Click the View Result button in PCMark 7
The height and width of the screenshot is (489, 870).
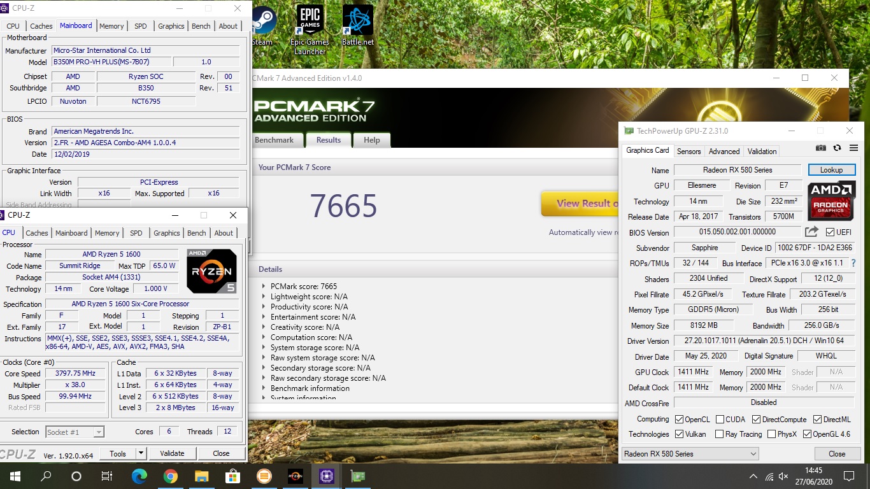click(x=580, y=204)
